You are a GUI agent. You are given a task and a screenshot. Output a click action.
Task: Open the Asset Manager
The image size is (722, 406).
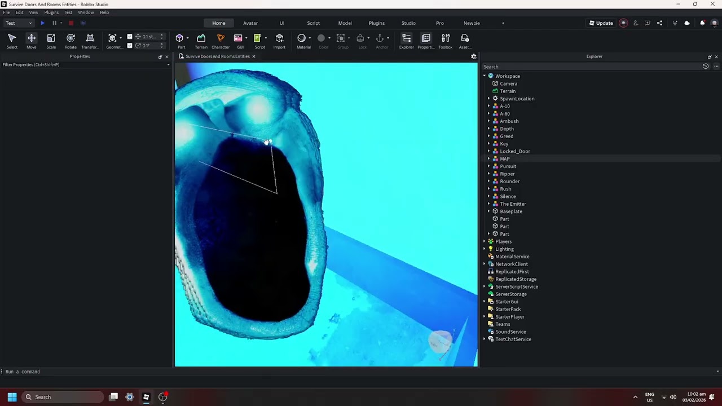click(465, 41)
